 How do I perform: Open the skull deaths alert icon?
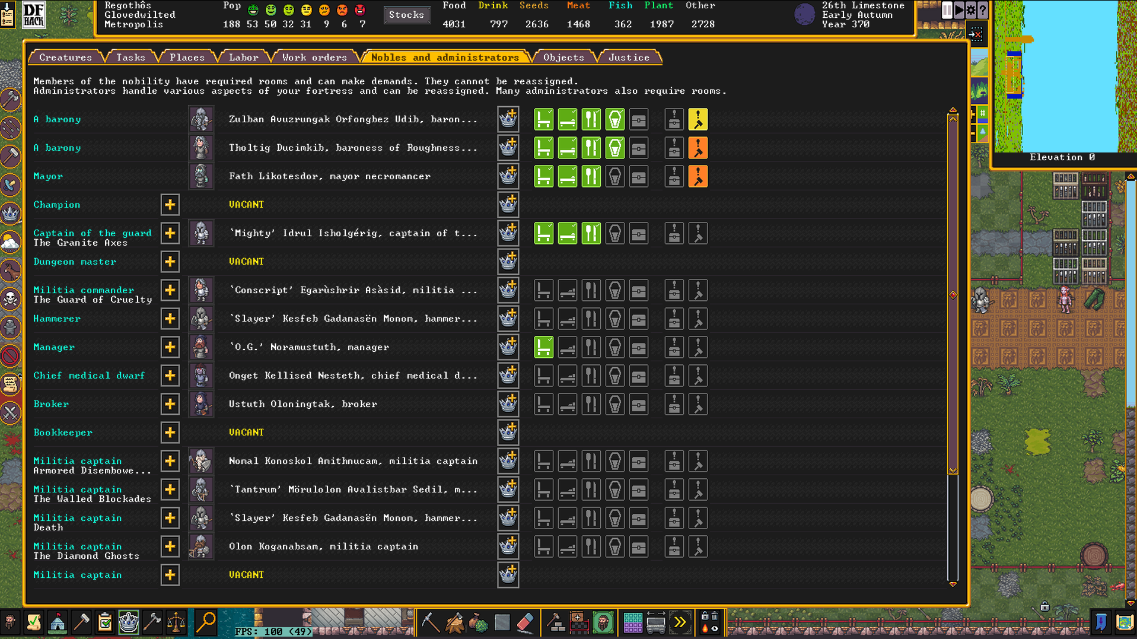click(11, 299)
